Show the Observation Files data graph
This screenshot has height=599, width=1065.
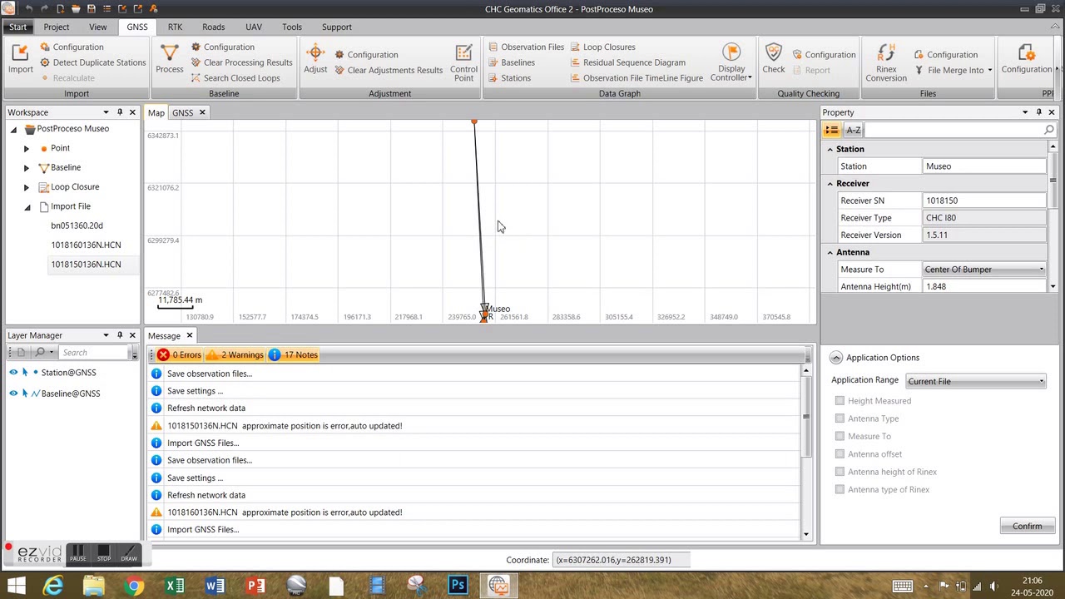pyautogui.click(x=526, y=47)
